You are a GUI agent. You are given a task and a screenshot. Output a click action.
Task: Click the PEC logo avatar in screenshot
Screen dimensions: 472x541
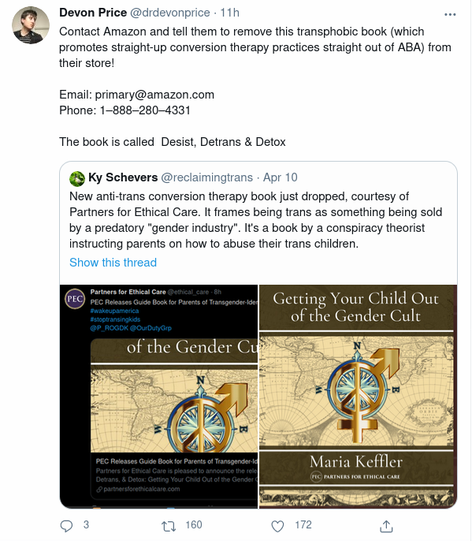pyautogui.click(x=75, y=298)
